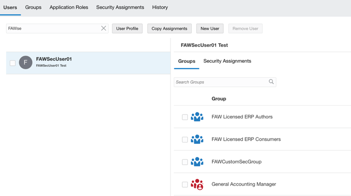This screenshot has height=196, width=351.
Task: Clear the user search with X icon
Action: (x=103, y=29)
